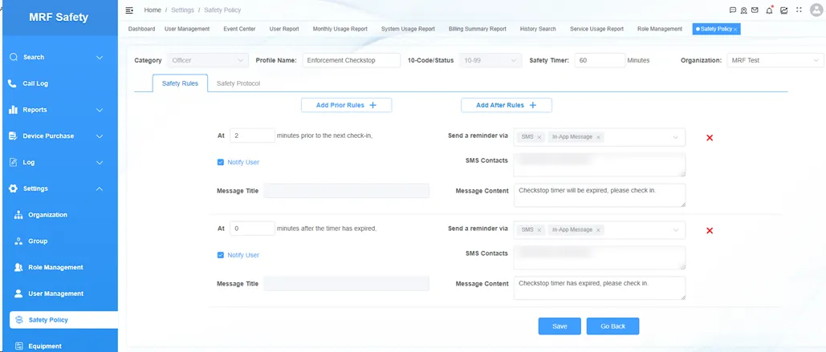Edit 'Checkstop timer will be expired' message content
The image size is (826, 352).
(600, 195)
